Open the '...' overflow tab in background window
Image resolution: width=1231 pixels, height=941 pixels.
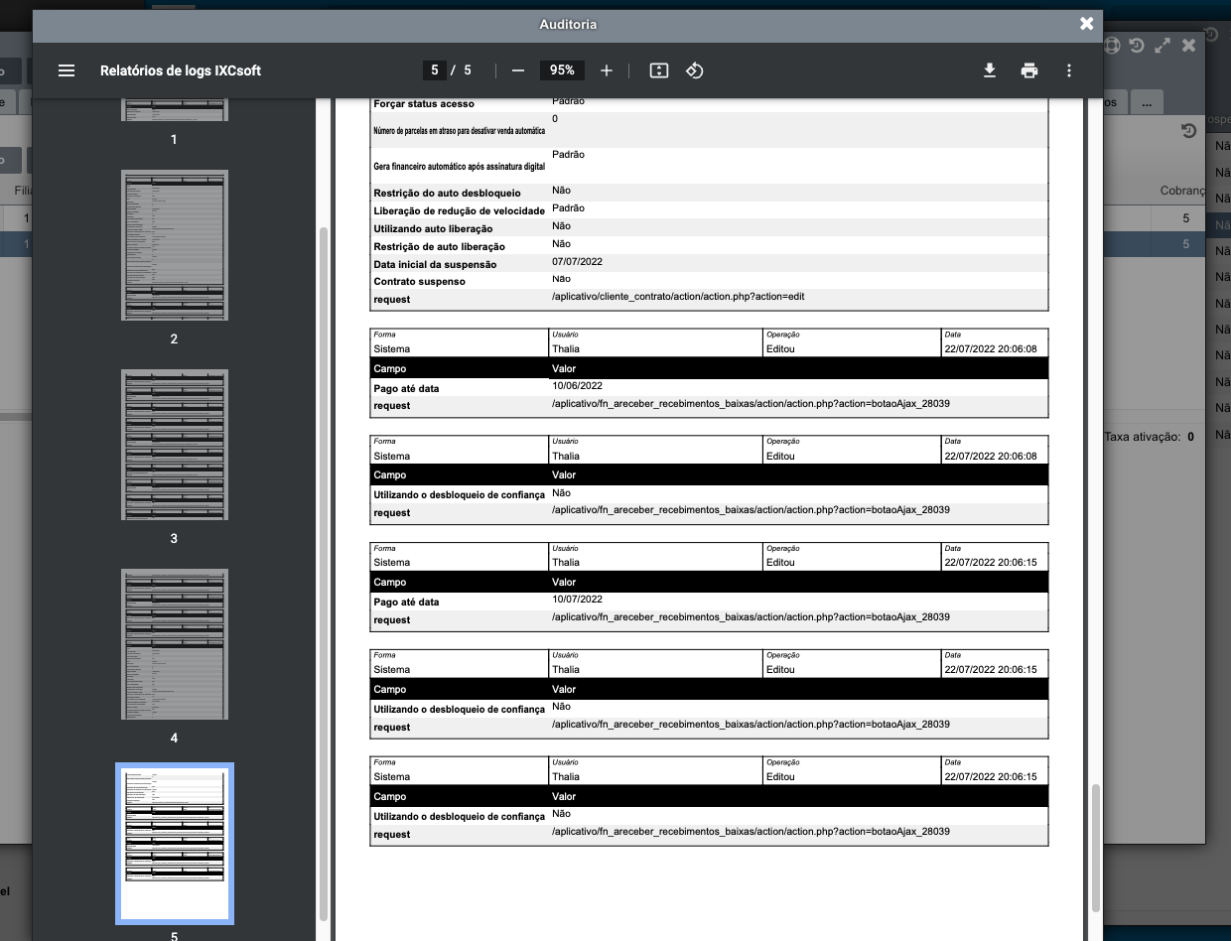[1147, 102]
